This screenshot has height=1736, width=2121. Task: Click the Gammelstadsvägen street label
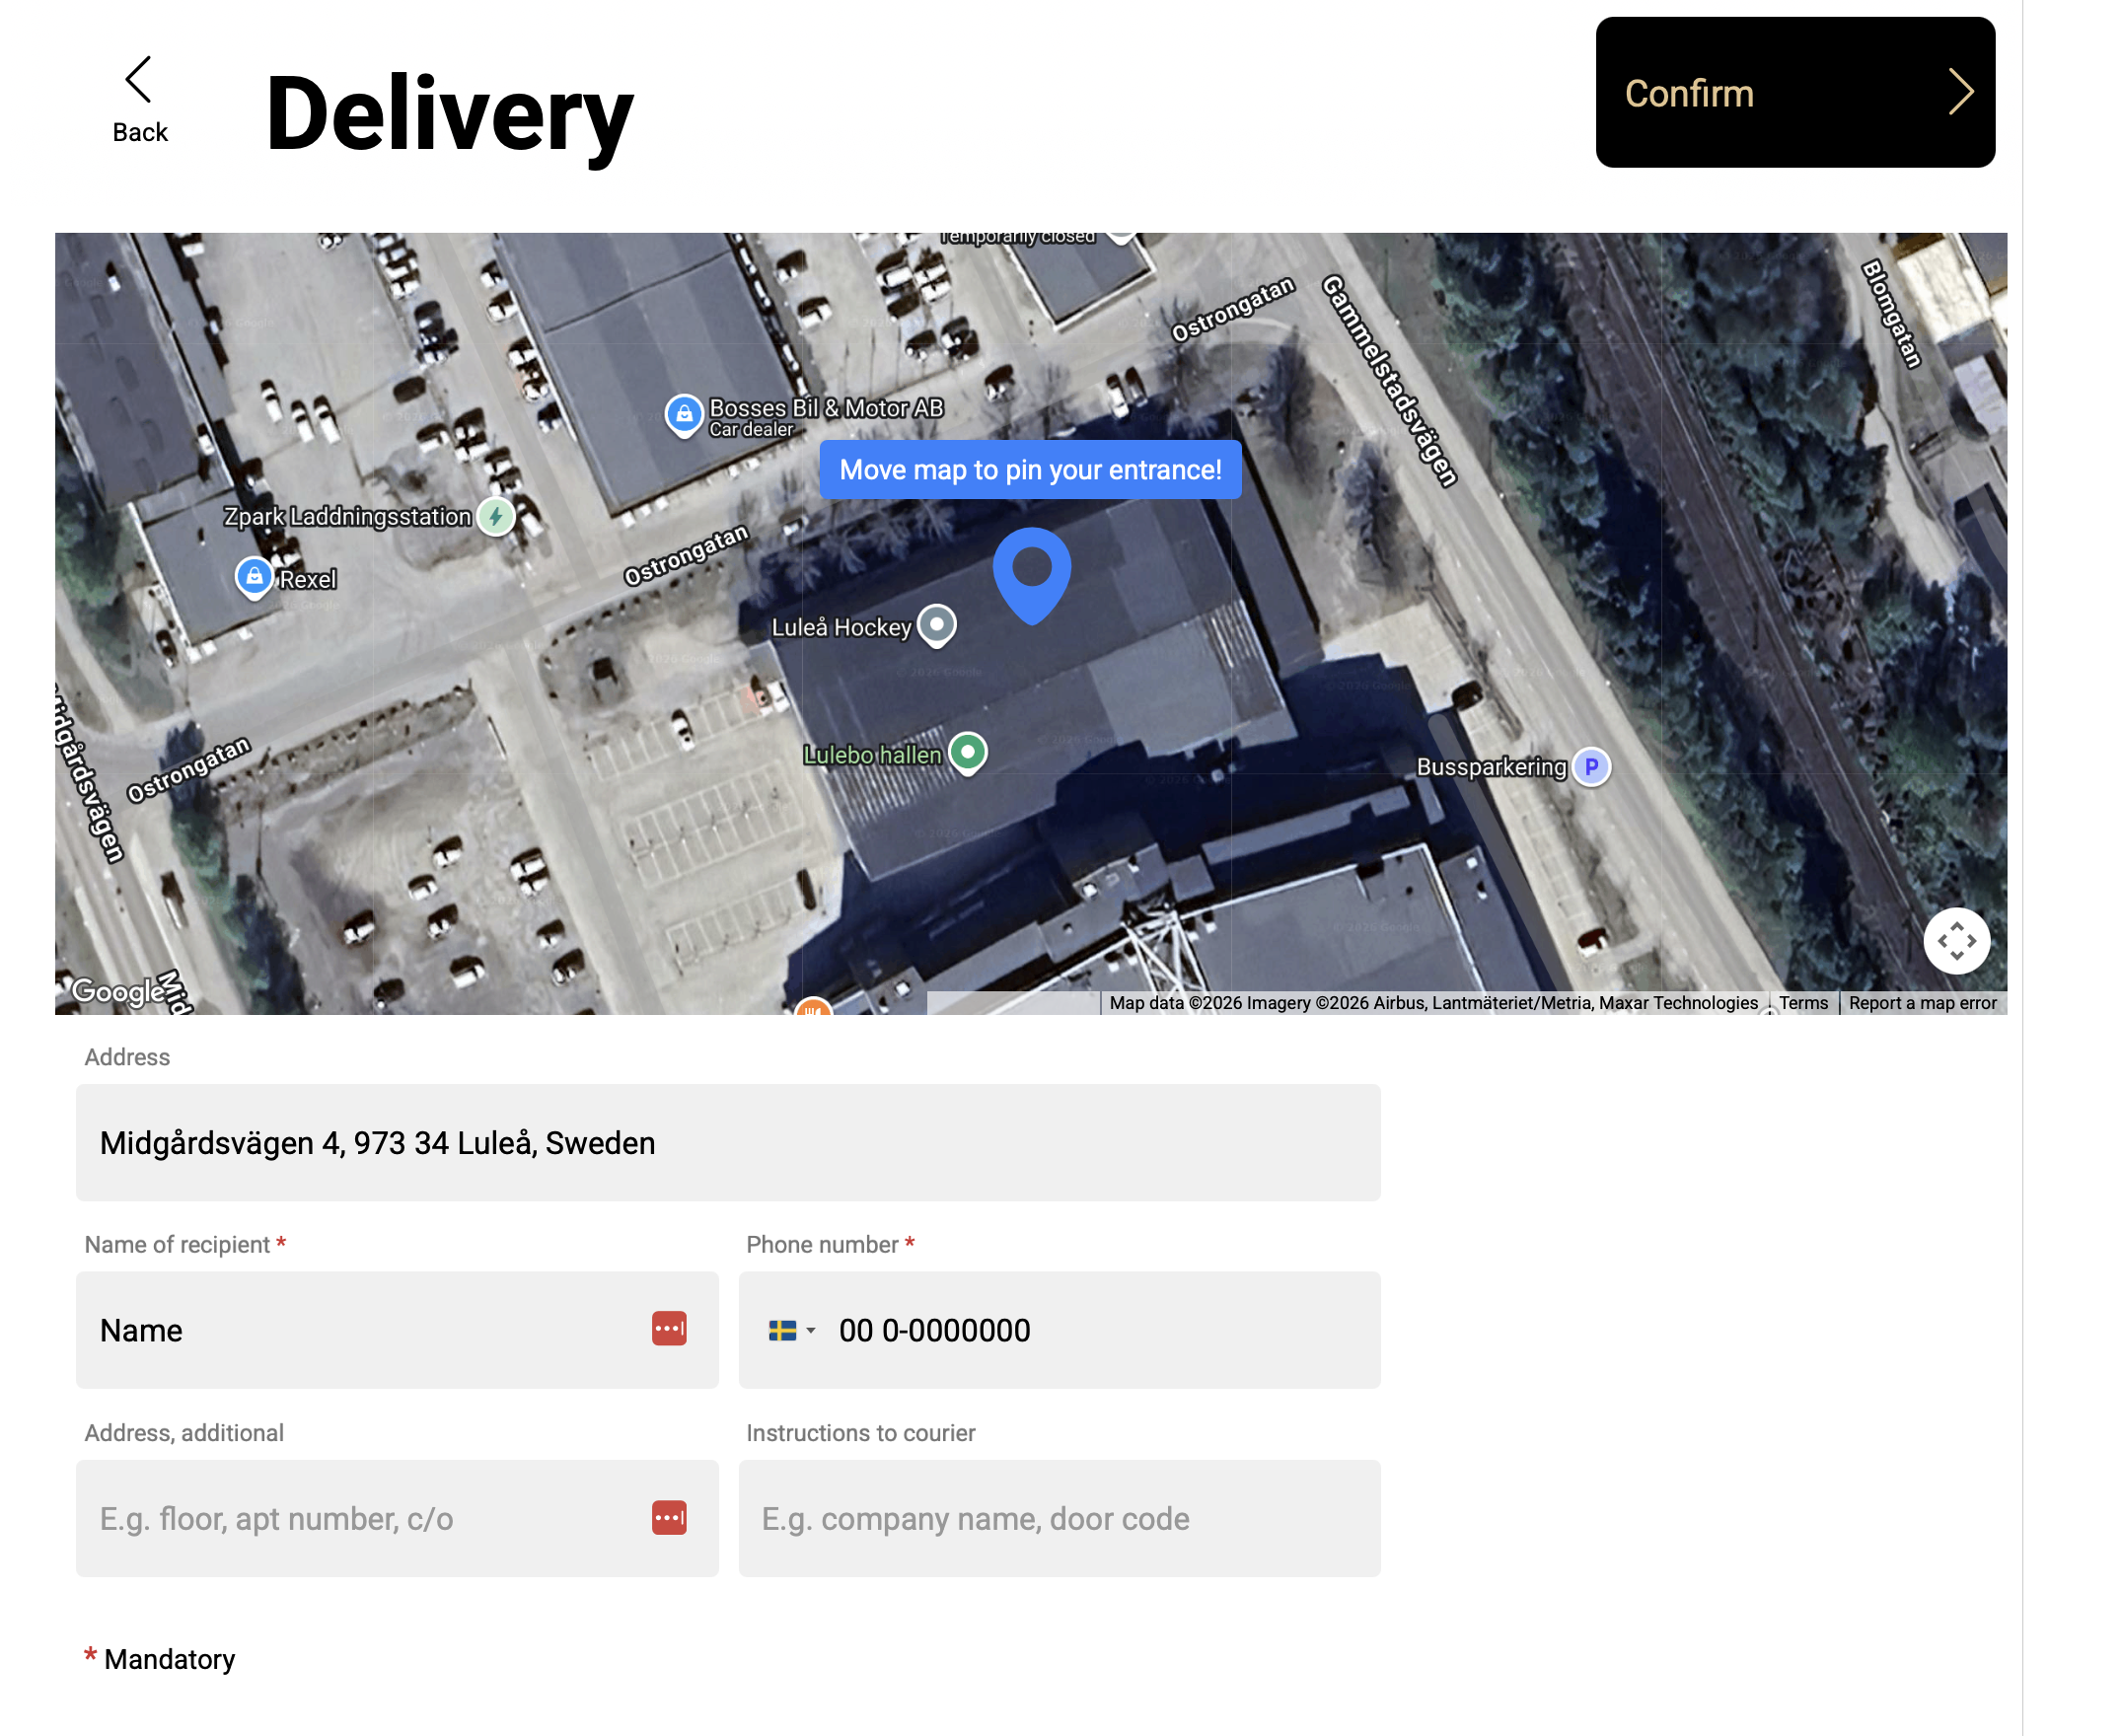click(1389, 380)
